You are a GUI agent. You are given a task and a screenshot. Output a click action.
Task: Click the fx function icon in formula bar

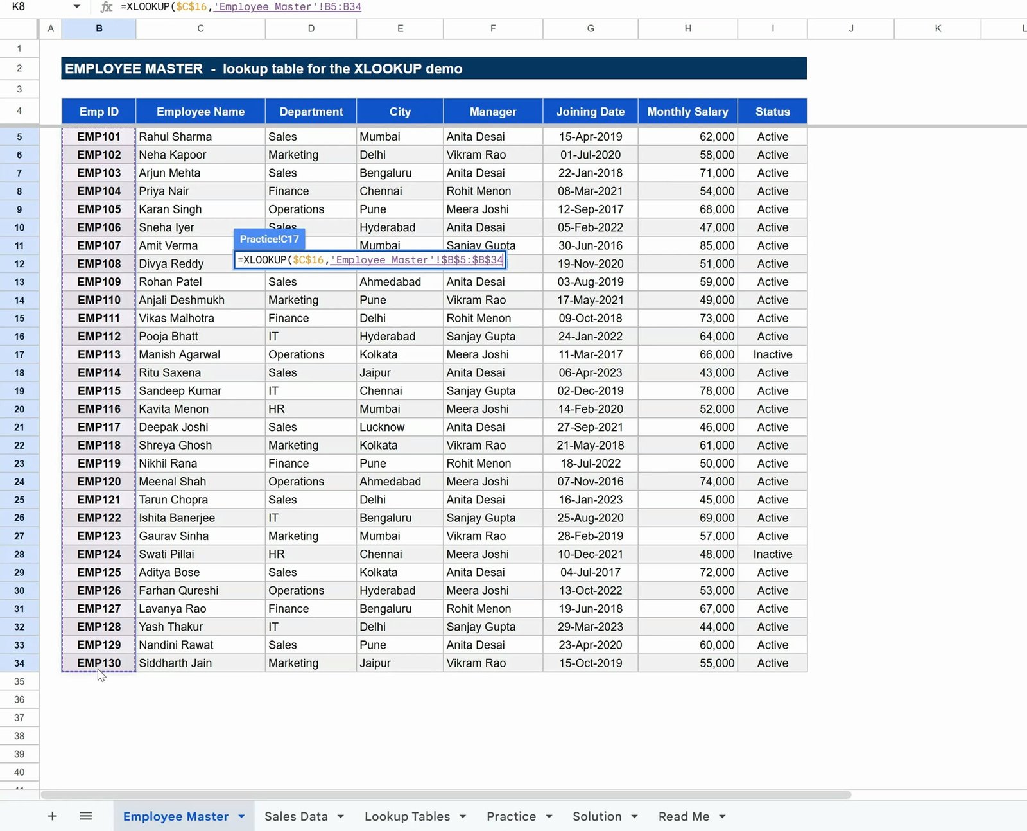coord(107,7)
